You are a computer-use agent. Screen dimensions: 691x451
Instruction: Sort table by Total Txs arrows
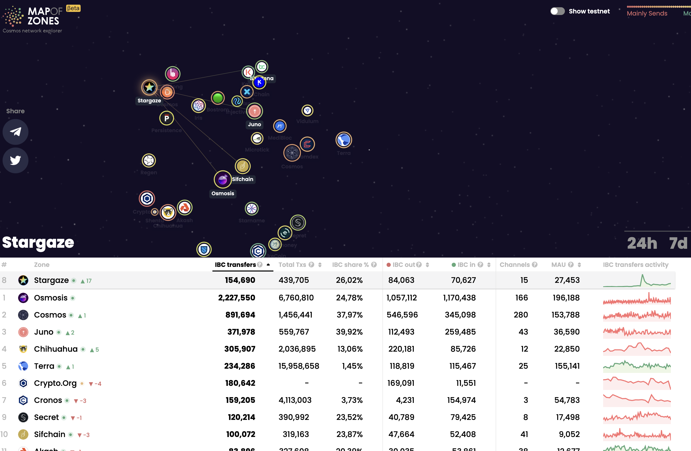pos(320,265)
